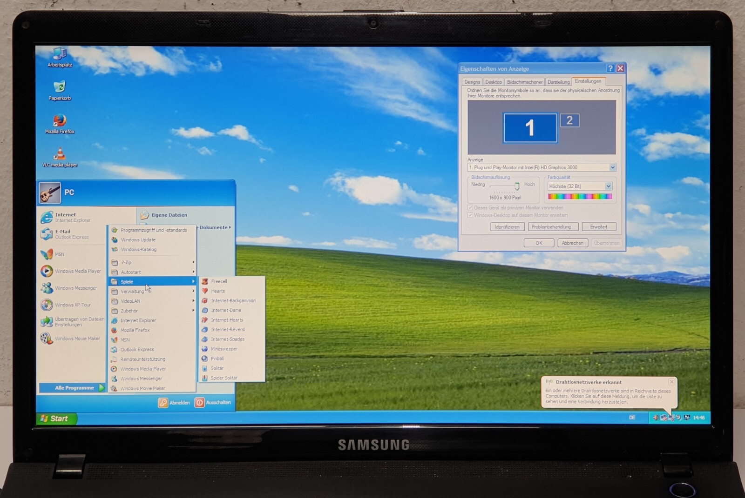Launch Minesweeper game

(231, 349)
